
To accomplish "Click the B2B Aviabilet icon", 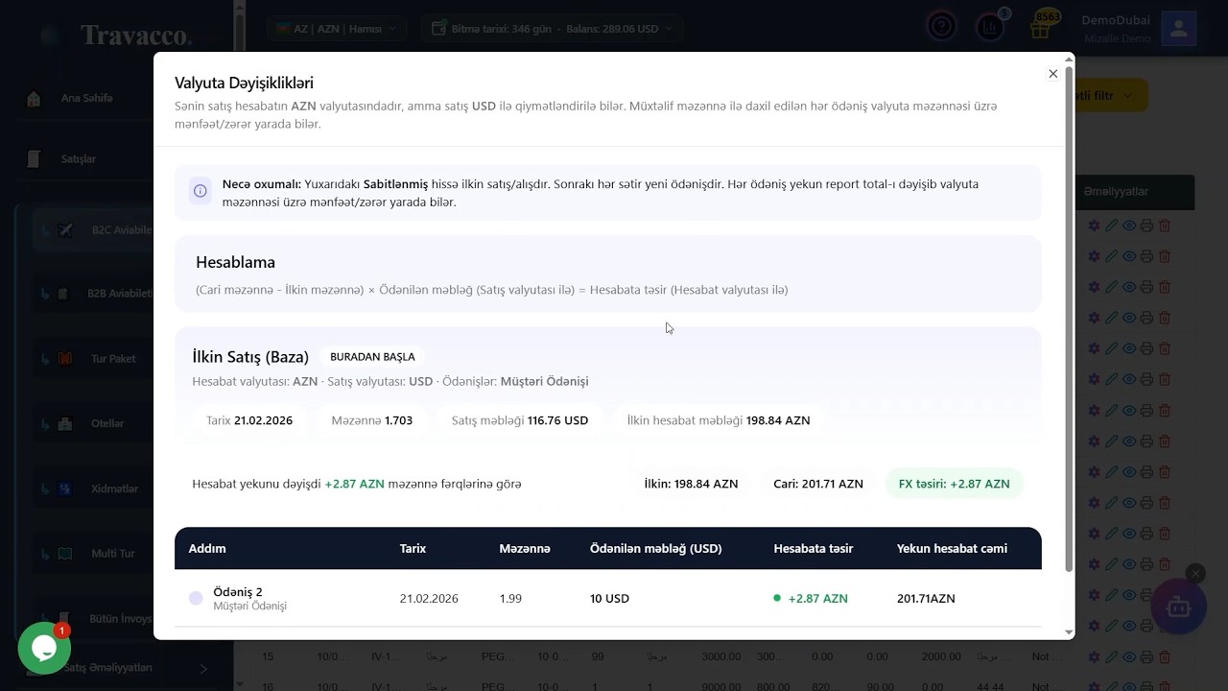I will coord(63,294).
